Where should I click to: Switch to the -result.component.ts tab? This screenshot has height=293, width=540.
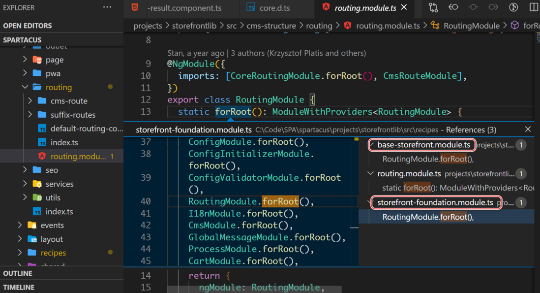click(x=184, y=8)
